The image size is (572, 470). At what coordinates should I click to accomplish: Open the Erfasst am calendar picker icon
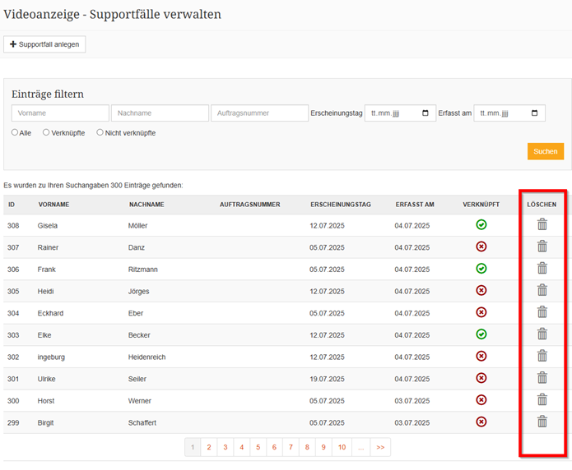click(534, 113)
